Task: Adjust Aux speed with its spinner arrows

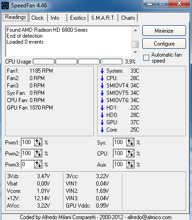Action: [130, 164]
